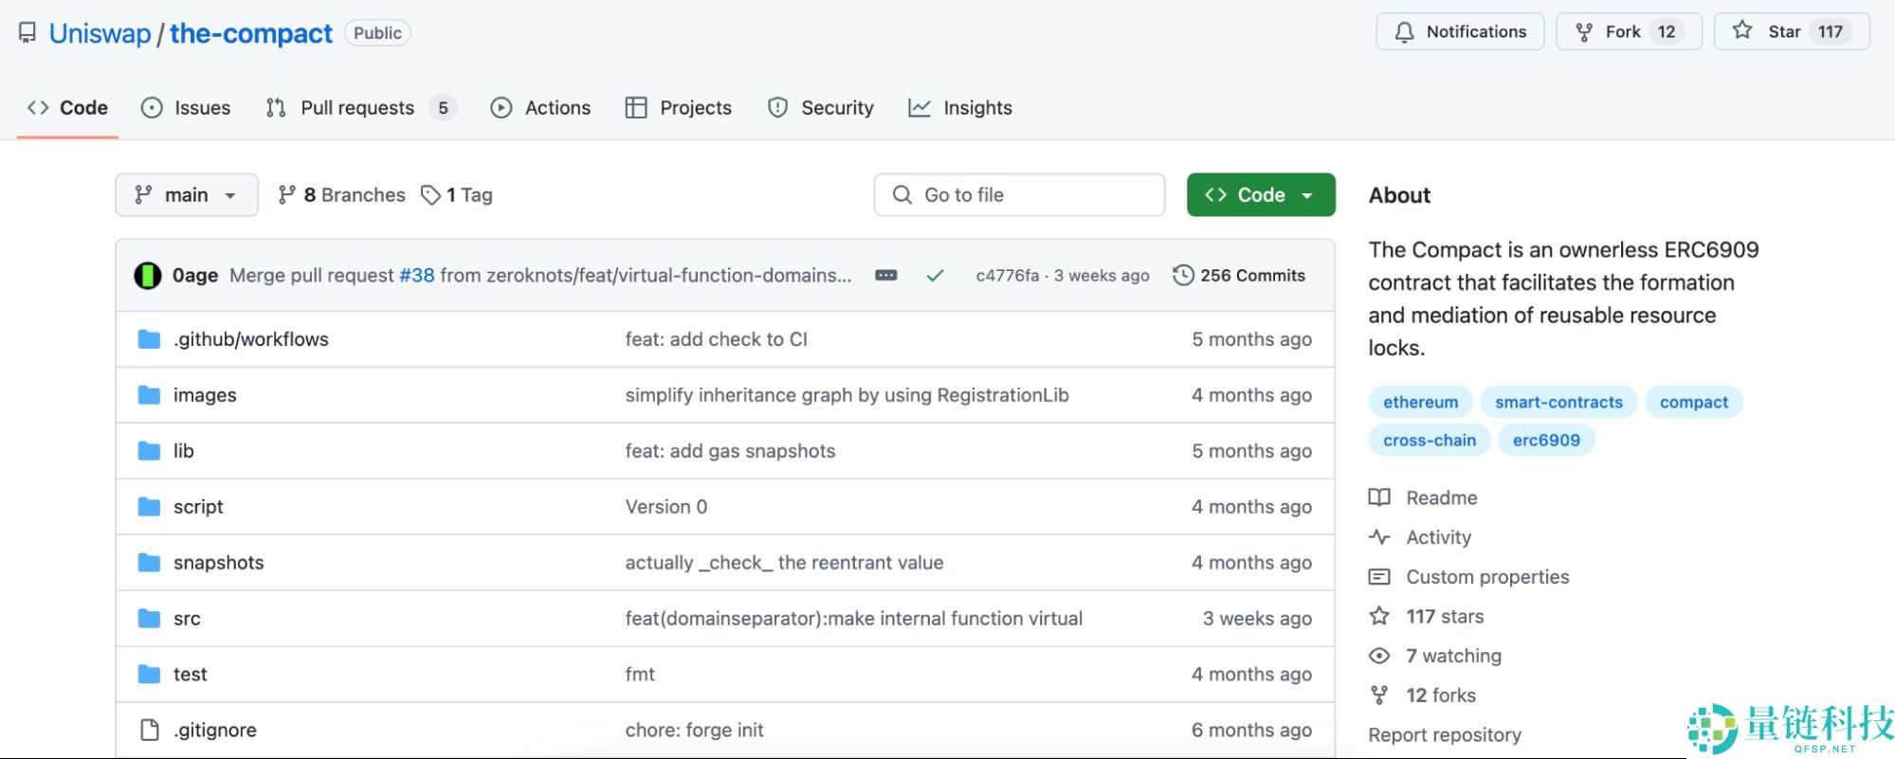Go to the Security tab
The width and height of the screenshot is (1895, 759).
820,108
